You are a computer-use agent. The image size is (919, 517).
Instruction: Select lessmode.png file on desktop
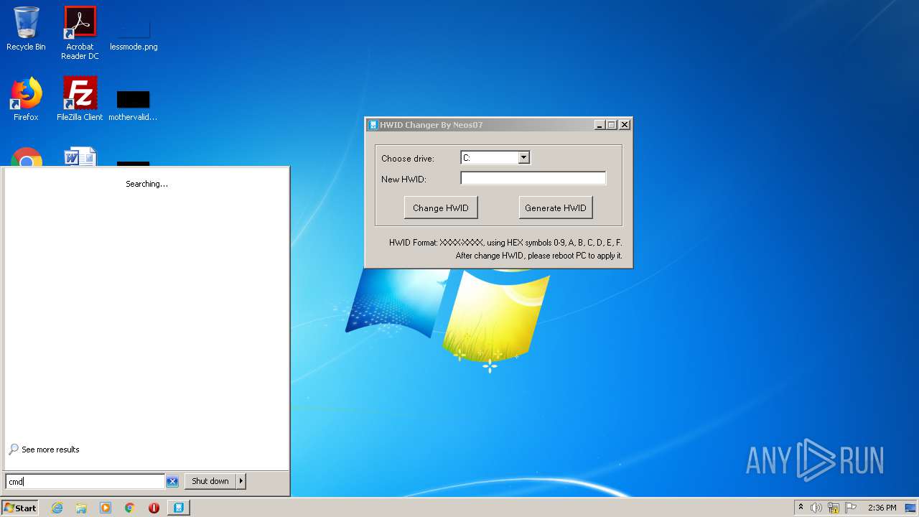coord(134,32)
